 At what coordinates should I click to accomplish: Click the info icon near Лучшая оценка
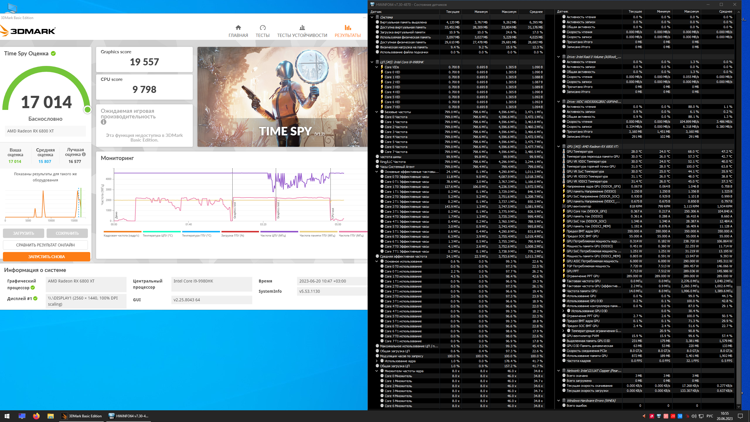click(84, 154)
